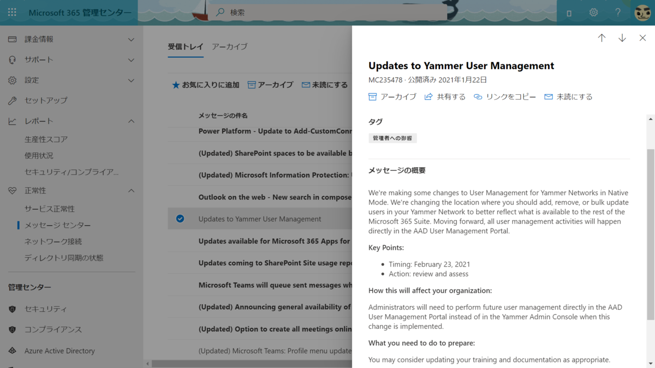Open the help question mark icon
This screenshot has height=368, width=655.
(618, 13)
